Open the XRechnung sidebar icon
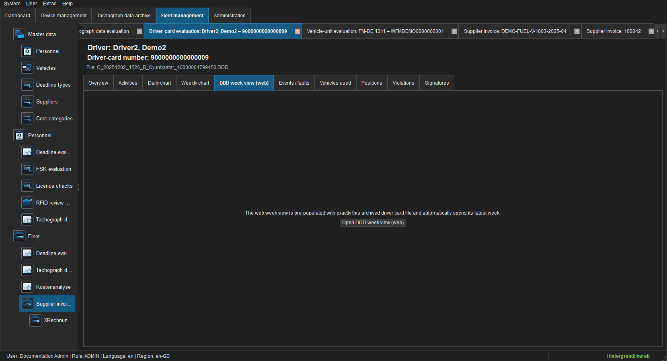Viewport: 667px width, 361px height. click(35, 320)
